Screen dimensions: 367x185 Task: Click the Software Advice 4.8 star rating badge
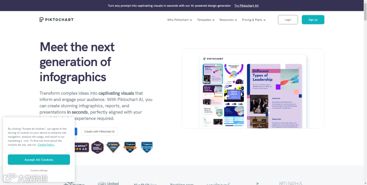pos(82,147)
